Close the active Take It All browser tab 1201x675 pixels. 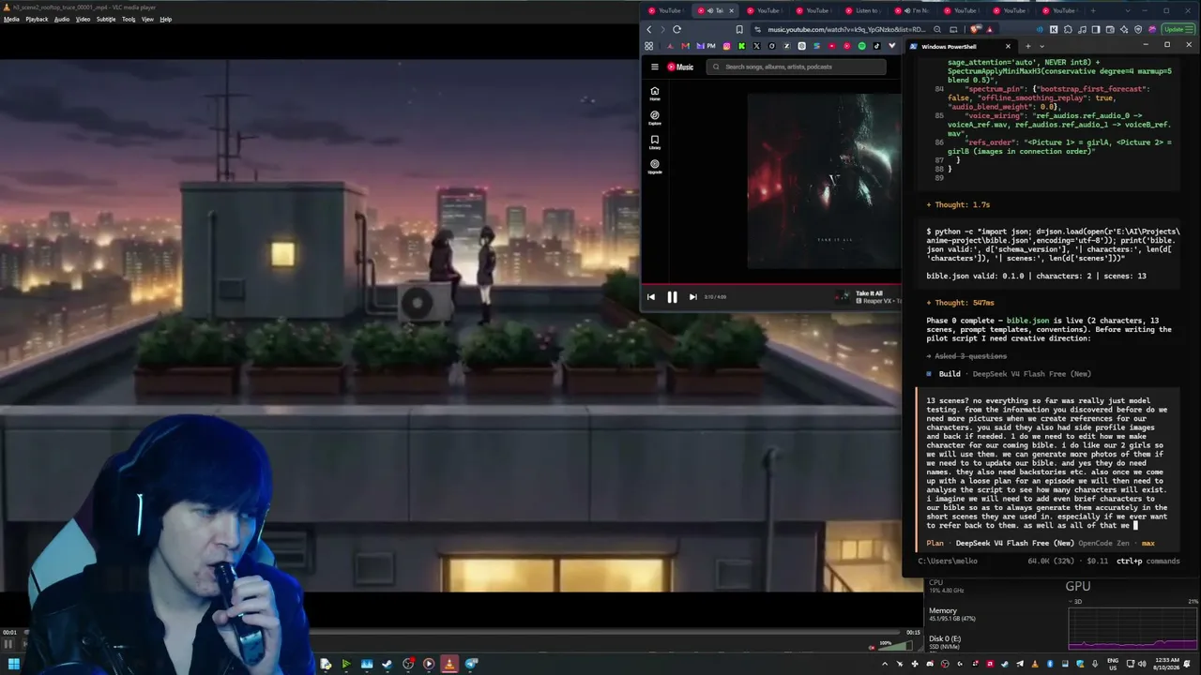(x=732, y=11)
